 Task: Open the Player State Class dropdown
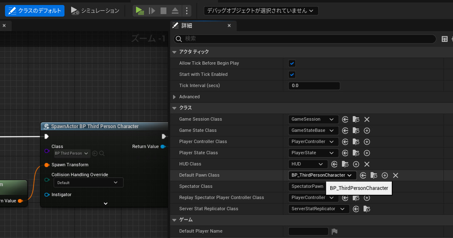[x=313, y=153]
